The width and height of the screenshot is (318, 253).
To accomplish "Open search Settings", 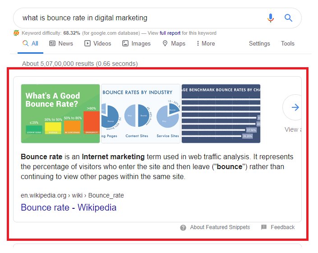I will pyautogui.click(x=259, y=44).
